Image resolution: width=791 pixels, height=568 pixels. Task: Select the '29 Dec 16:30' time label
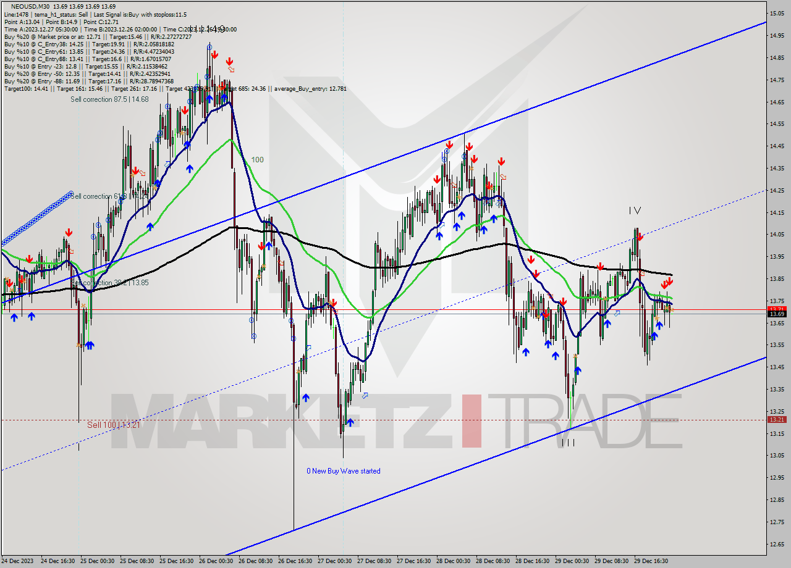tap(651, 562)
